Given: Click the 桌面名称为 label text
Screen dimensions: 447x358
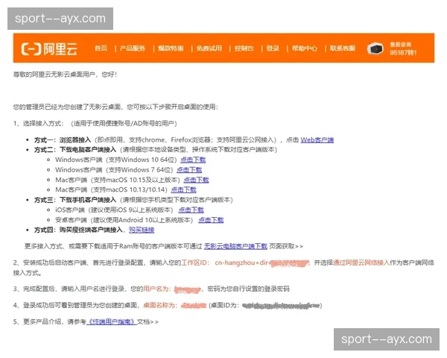Looking at the screenshot, I should pyautogui.click(x=159, y=306).
